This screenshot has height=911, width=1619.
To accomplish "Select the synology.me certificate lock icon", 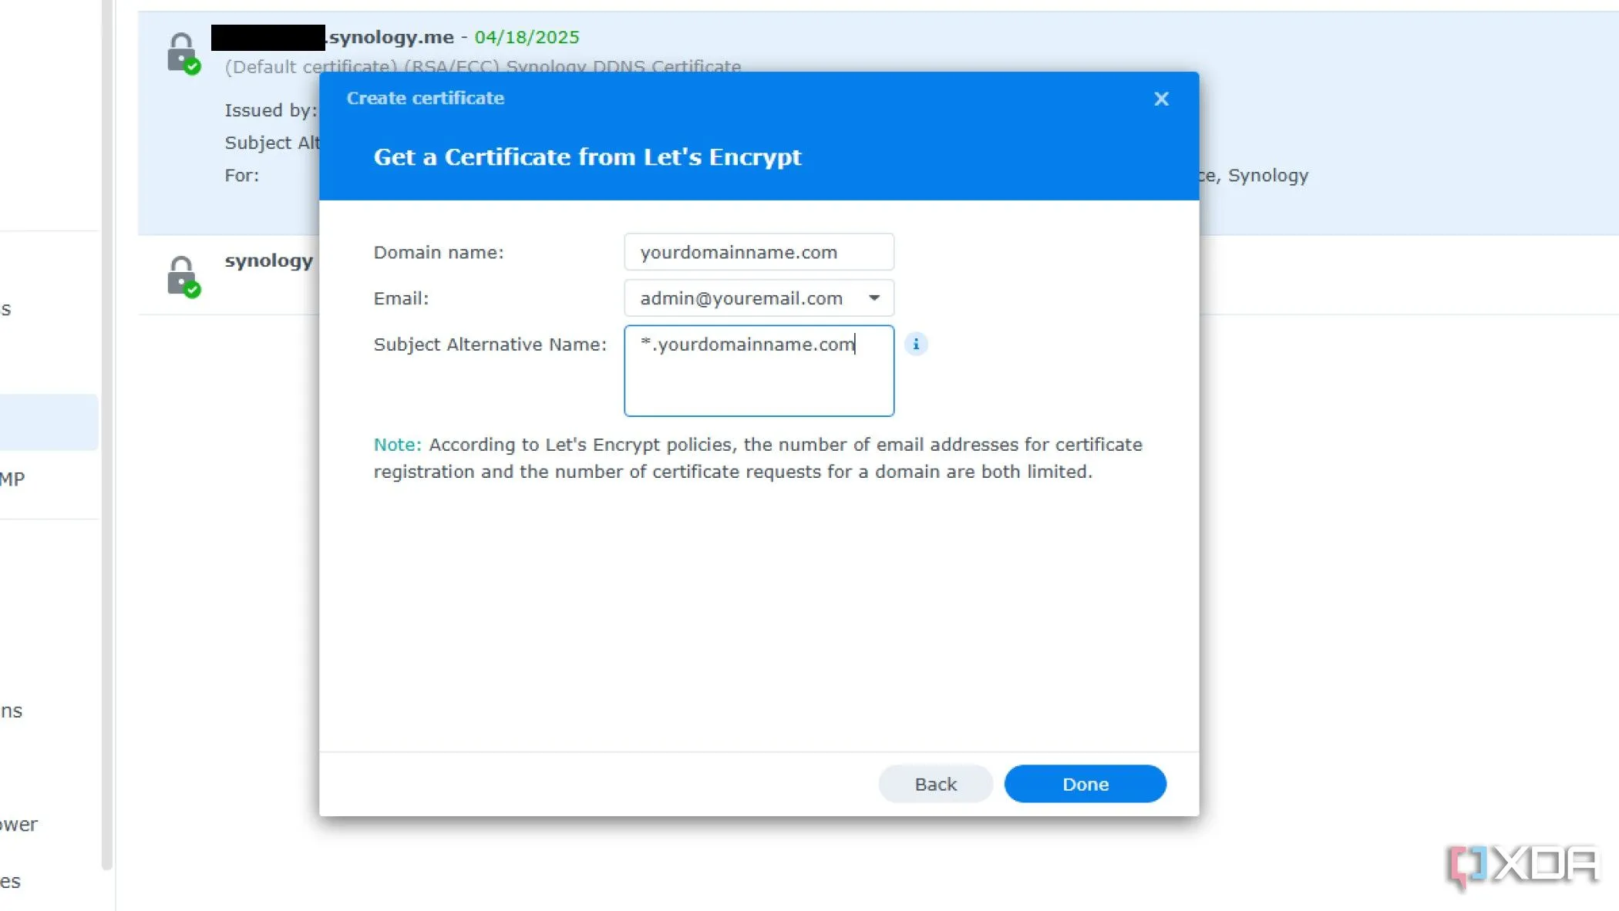I will point(183,53).
